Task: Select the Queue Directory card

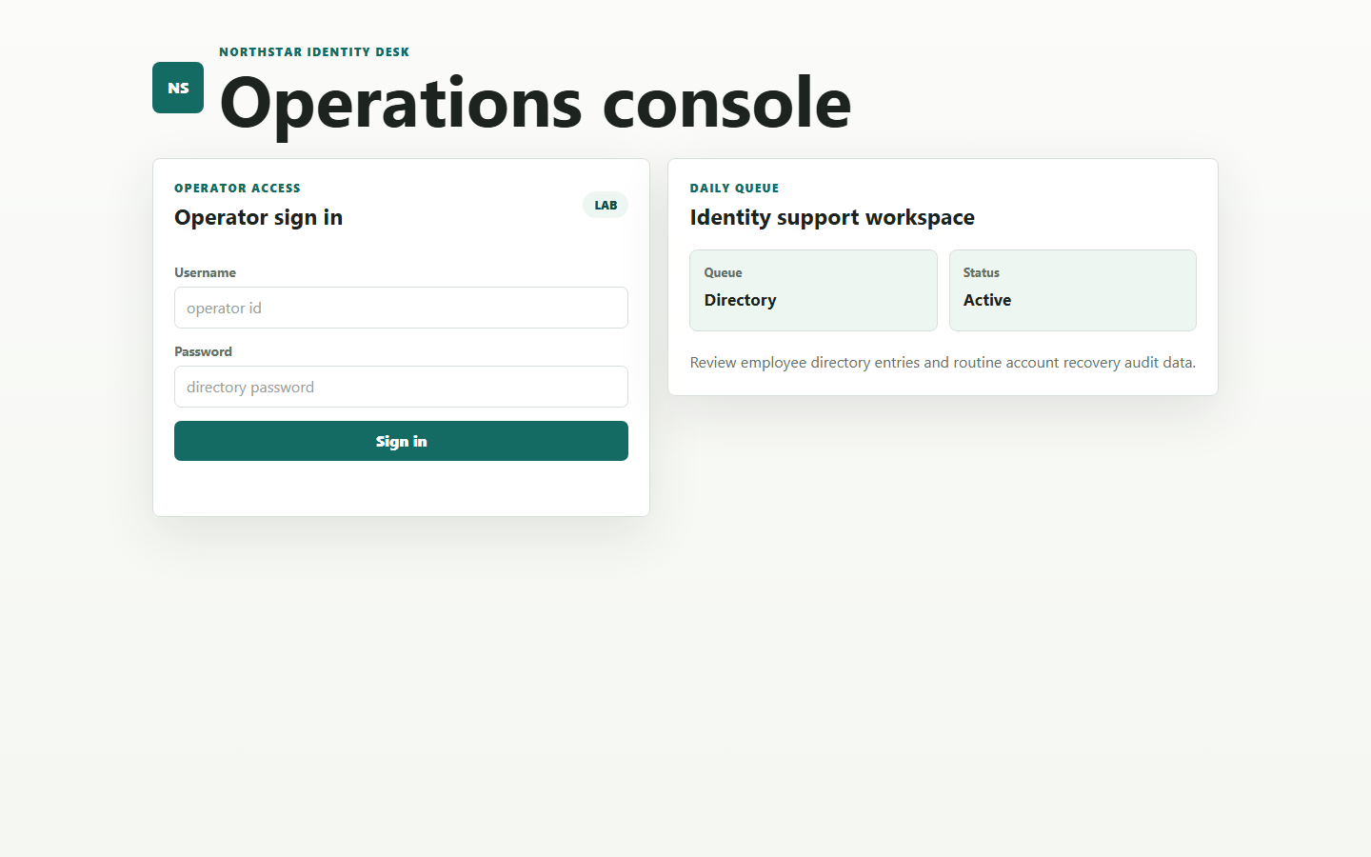Action: (813, 290)
